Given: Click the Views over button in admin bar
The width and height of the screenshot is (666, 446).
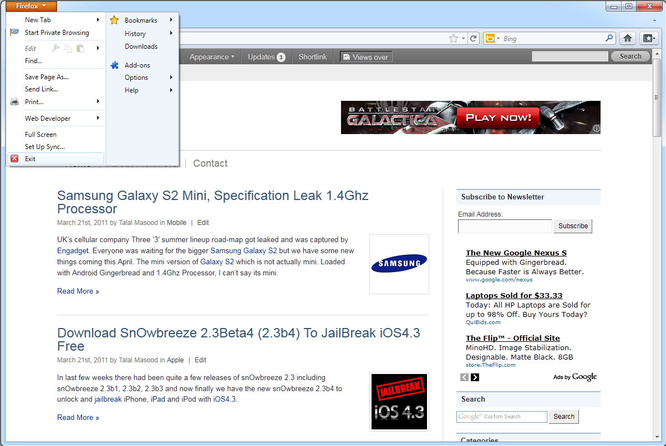Looking at the screenshot, I should point(366,57).
